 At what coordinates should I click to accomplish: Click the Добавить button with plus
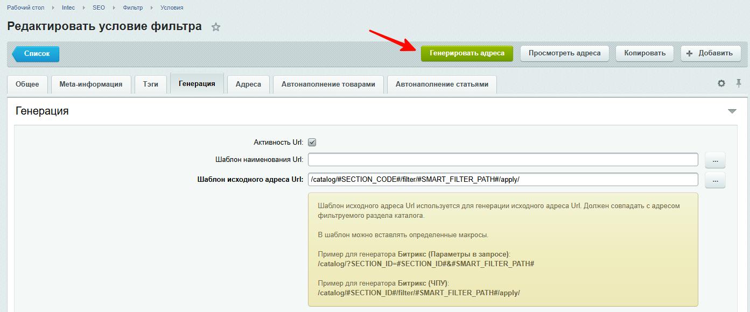pyautogui.click(x=709, y=53)
